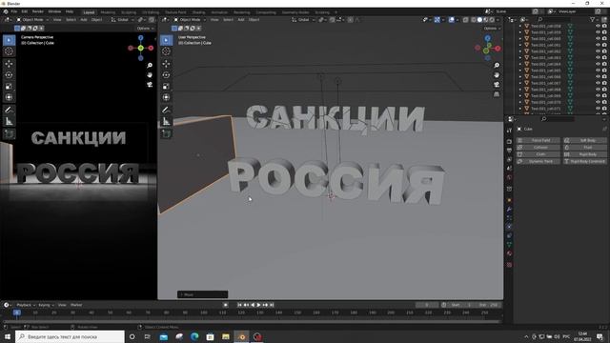Image resolution: width=610 pixels, height=343 pixels.
Task: Add Collision physics
Action: coord(538,148)
